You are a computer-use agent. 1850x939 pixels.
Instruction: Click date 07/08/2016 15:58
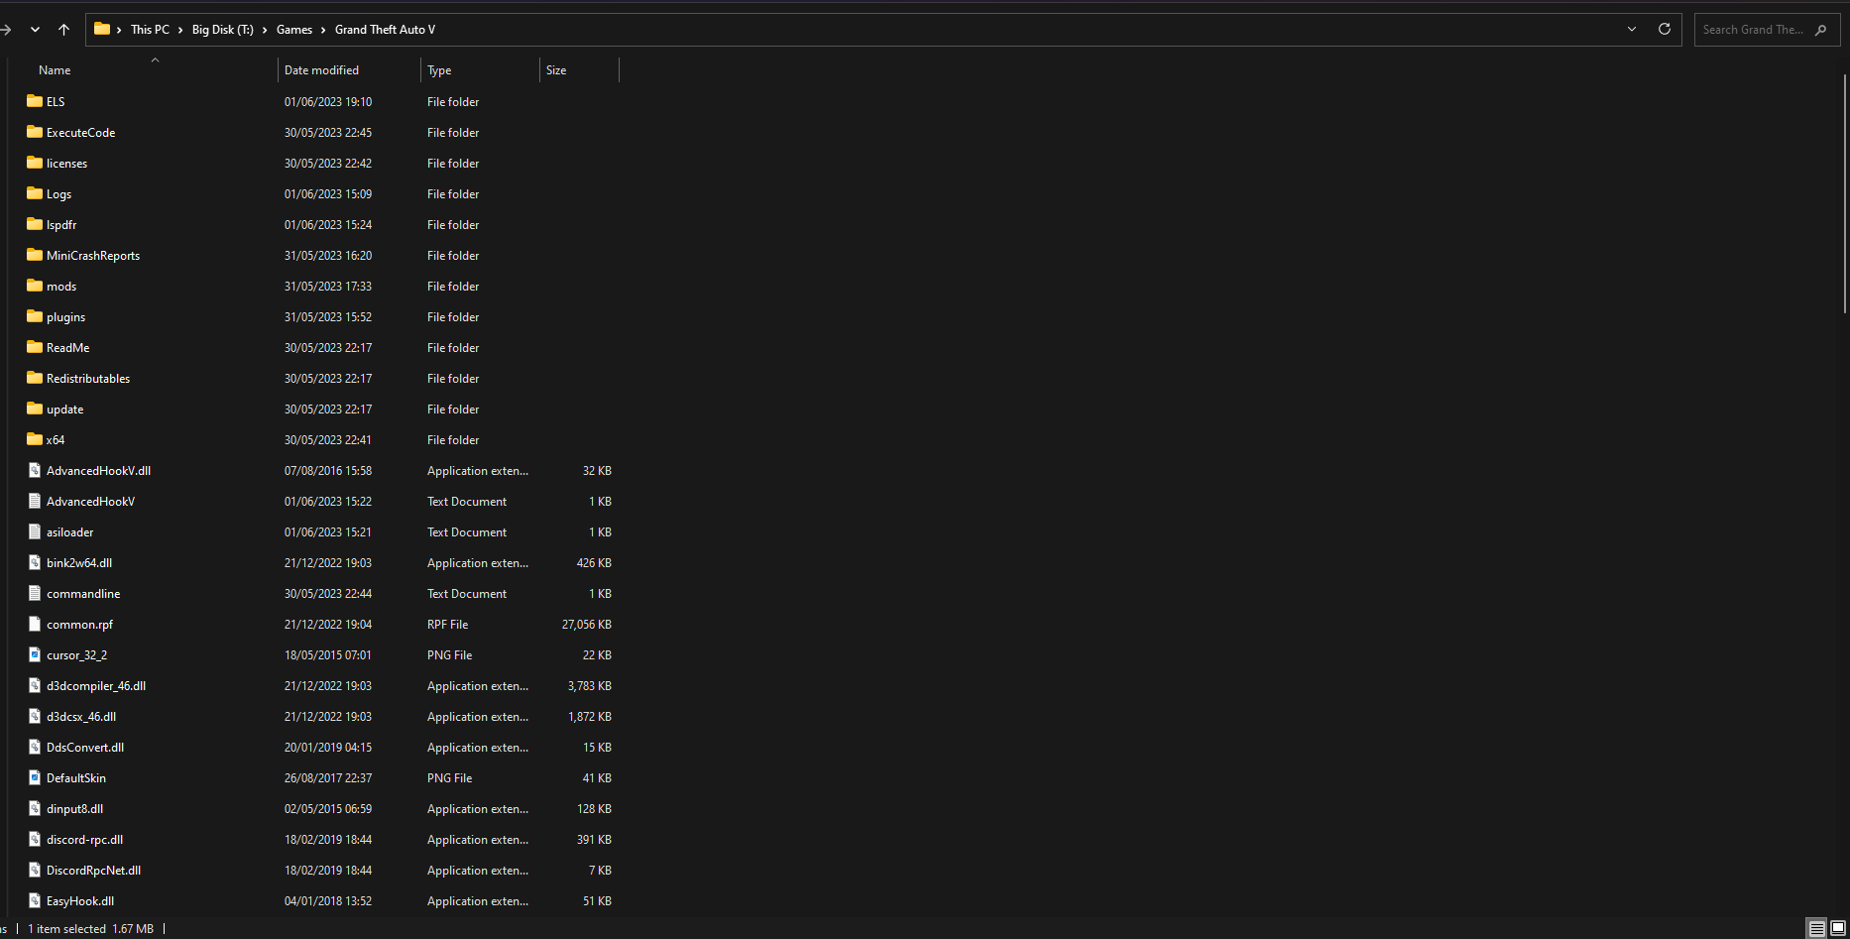pyautogui.click(x=328, y=471)
